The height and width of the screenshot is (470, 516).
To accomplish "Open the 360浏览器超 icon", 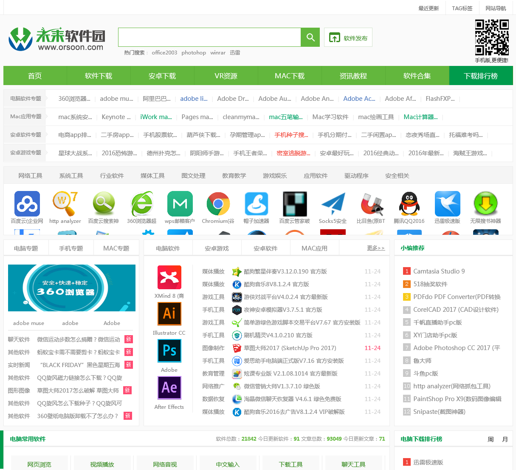I will 142,204.
